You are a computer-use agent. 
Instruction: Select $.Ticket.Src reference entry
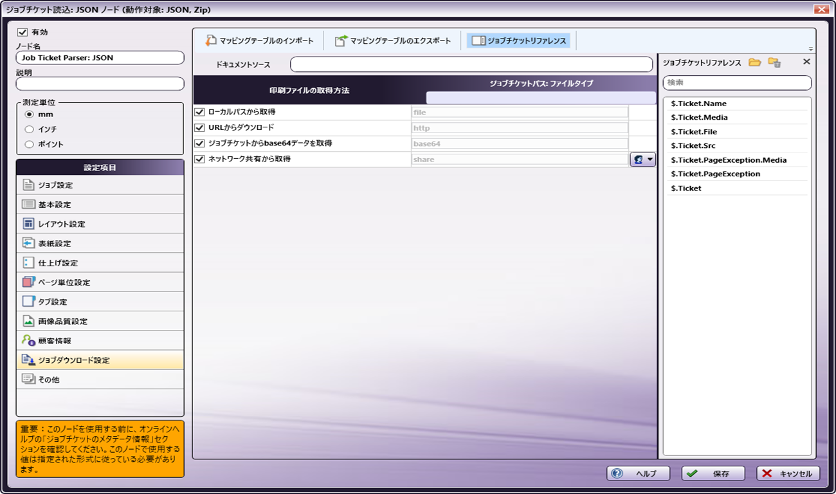[x=736, y=146]
